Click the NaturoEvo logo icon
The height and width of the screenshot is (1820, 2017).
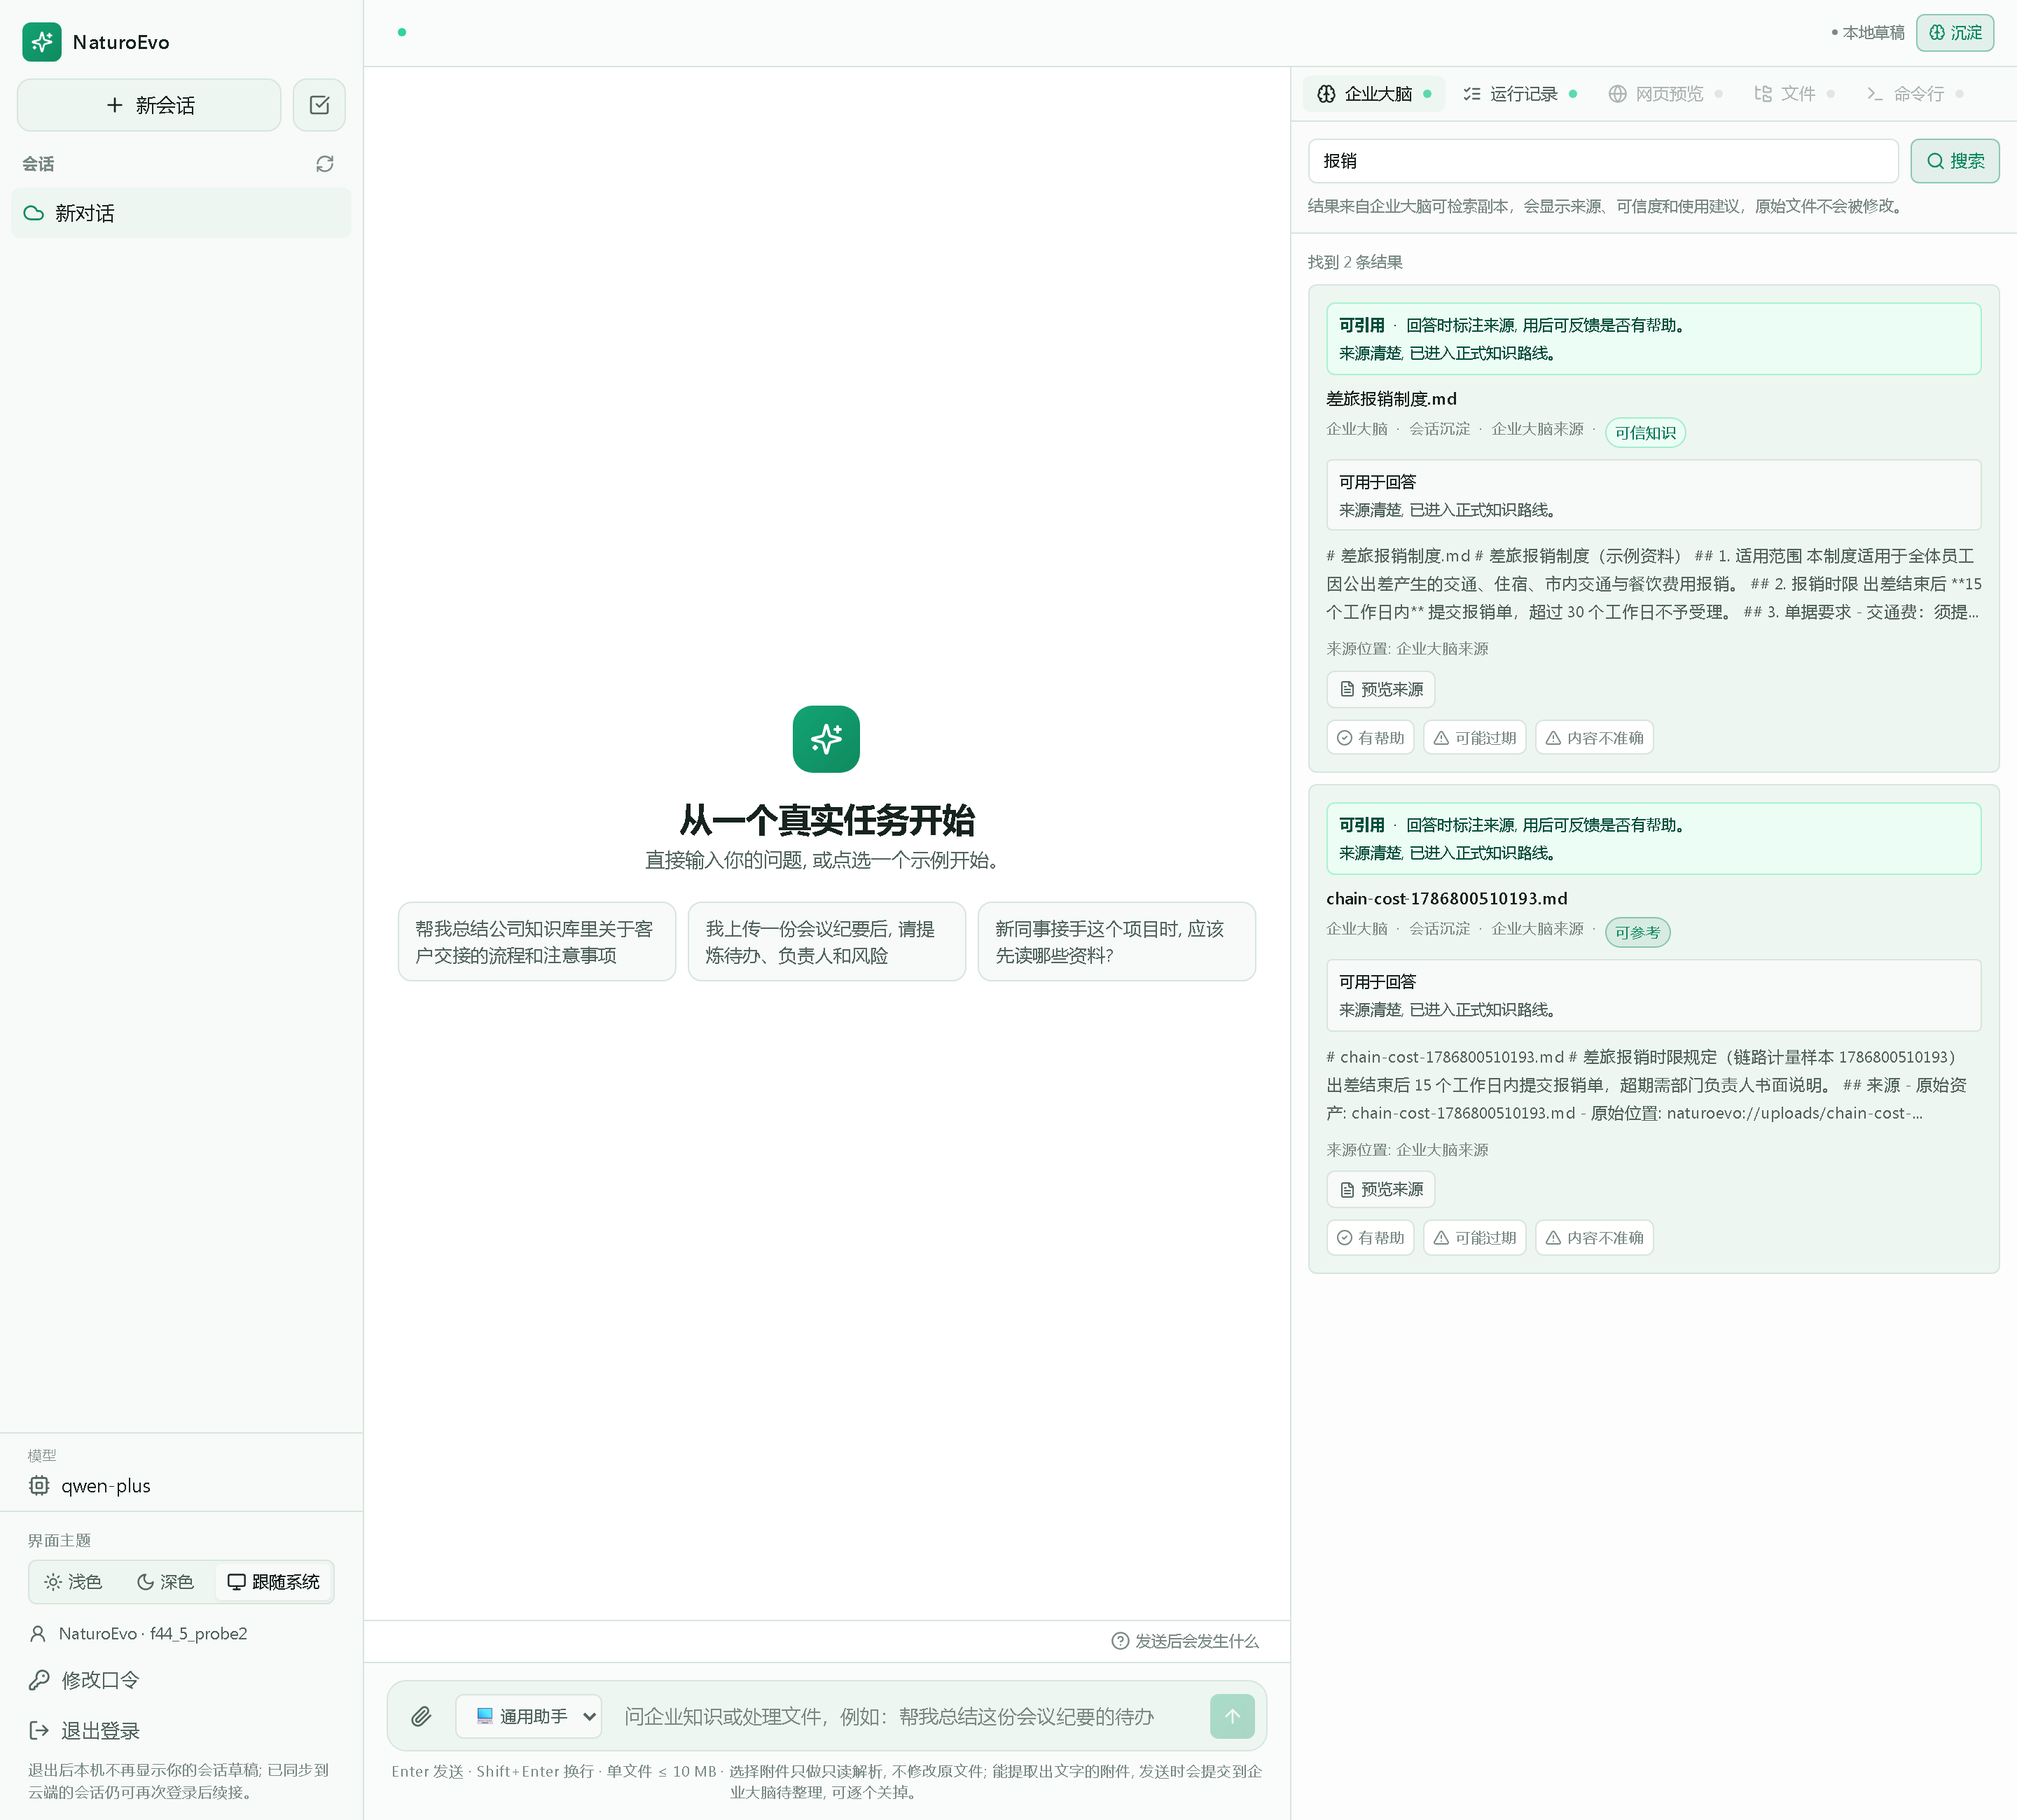(x=42, y=42)
